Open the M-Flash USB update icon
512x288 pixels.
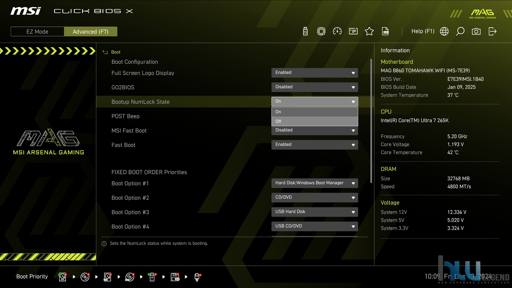305,31
